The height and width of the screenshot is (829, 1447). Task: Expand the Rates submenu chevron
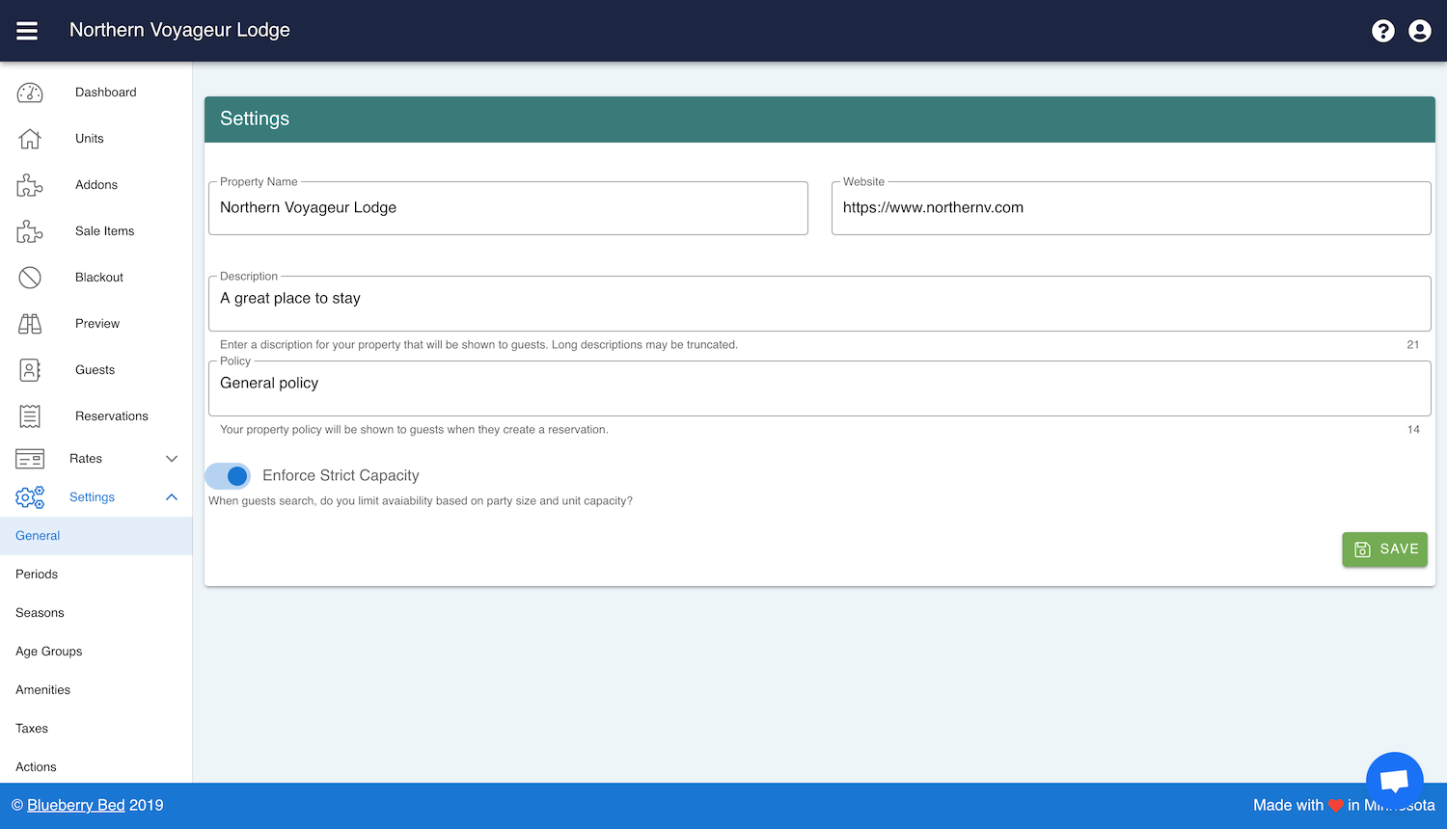[x=172, y=459]
